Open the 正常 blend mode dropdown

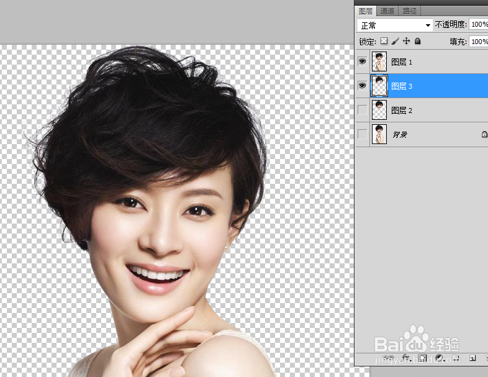395,25
